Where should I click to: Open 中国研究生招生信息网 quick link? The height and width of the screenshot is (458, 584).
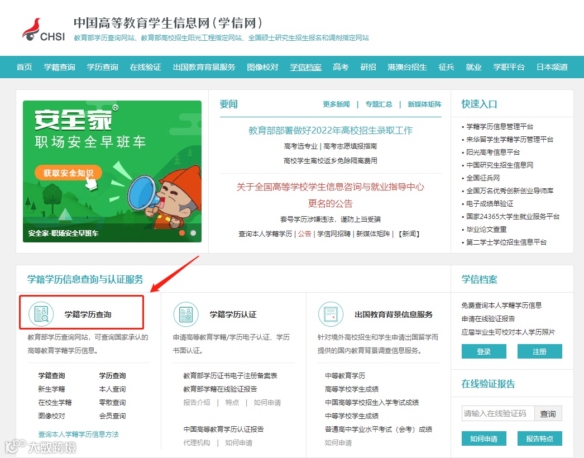(x=500, y=165)
